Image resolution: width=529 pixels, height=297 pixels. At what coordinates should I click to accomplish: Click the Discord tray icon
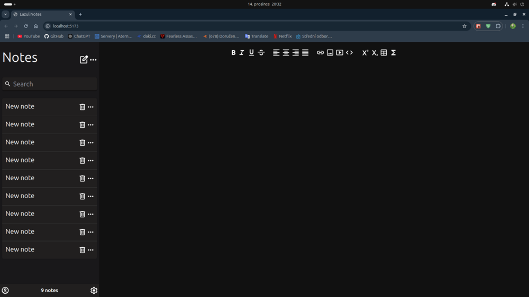pyautogui.click(x=494, y=4)
